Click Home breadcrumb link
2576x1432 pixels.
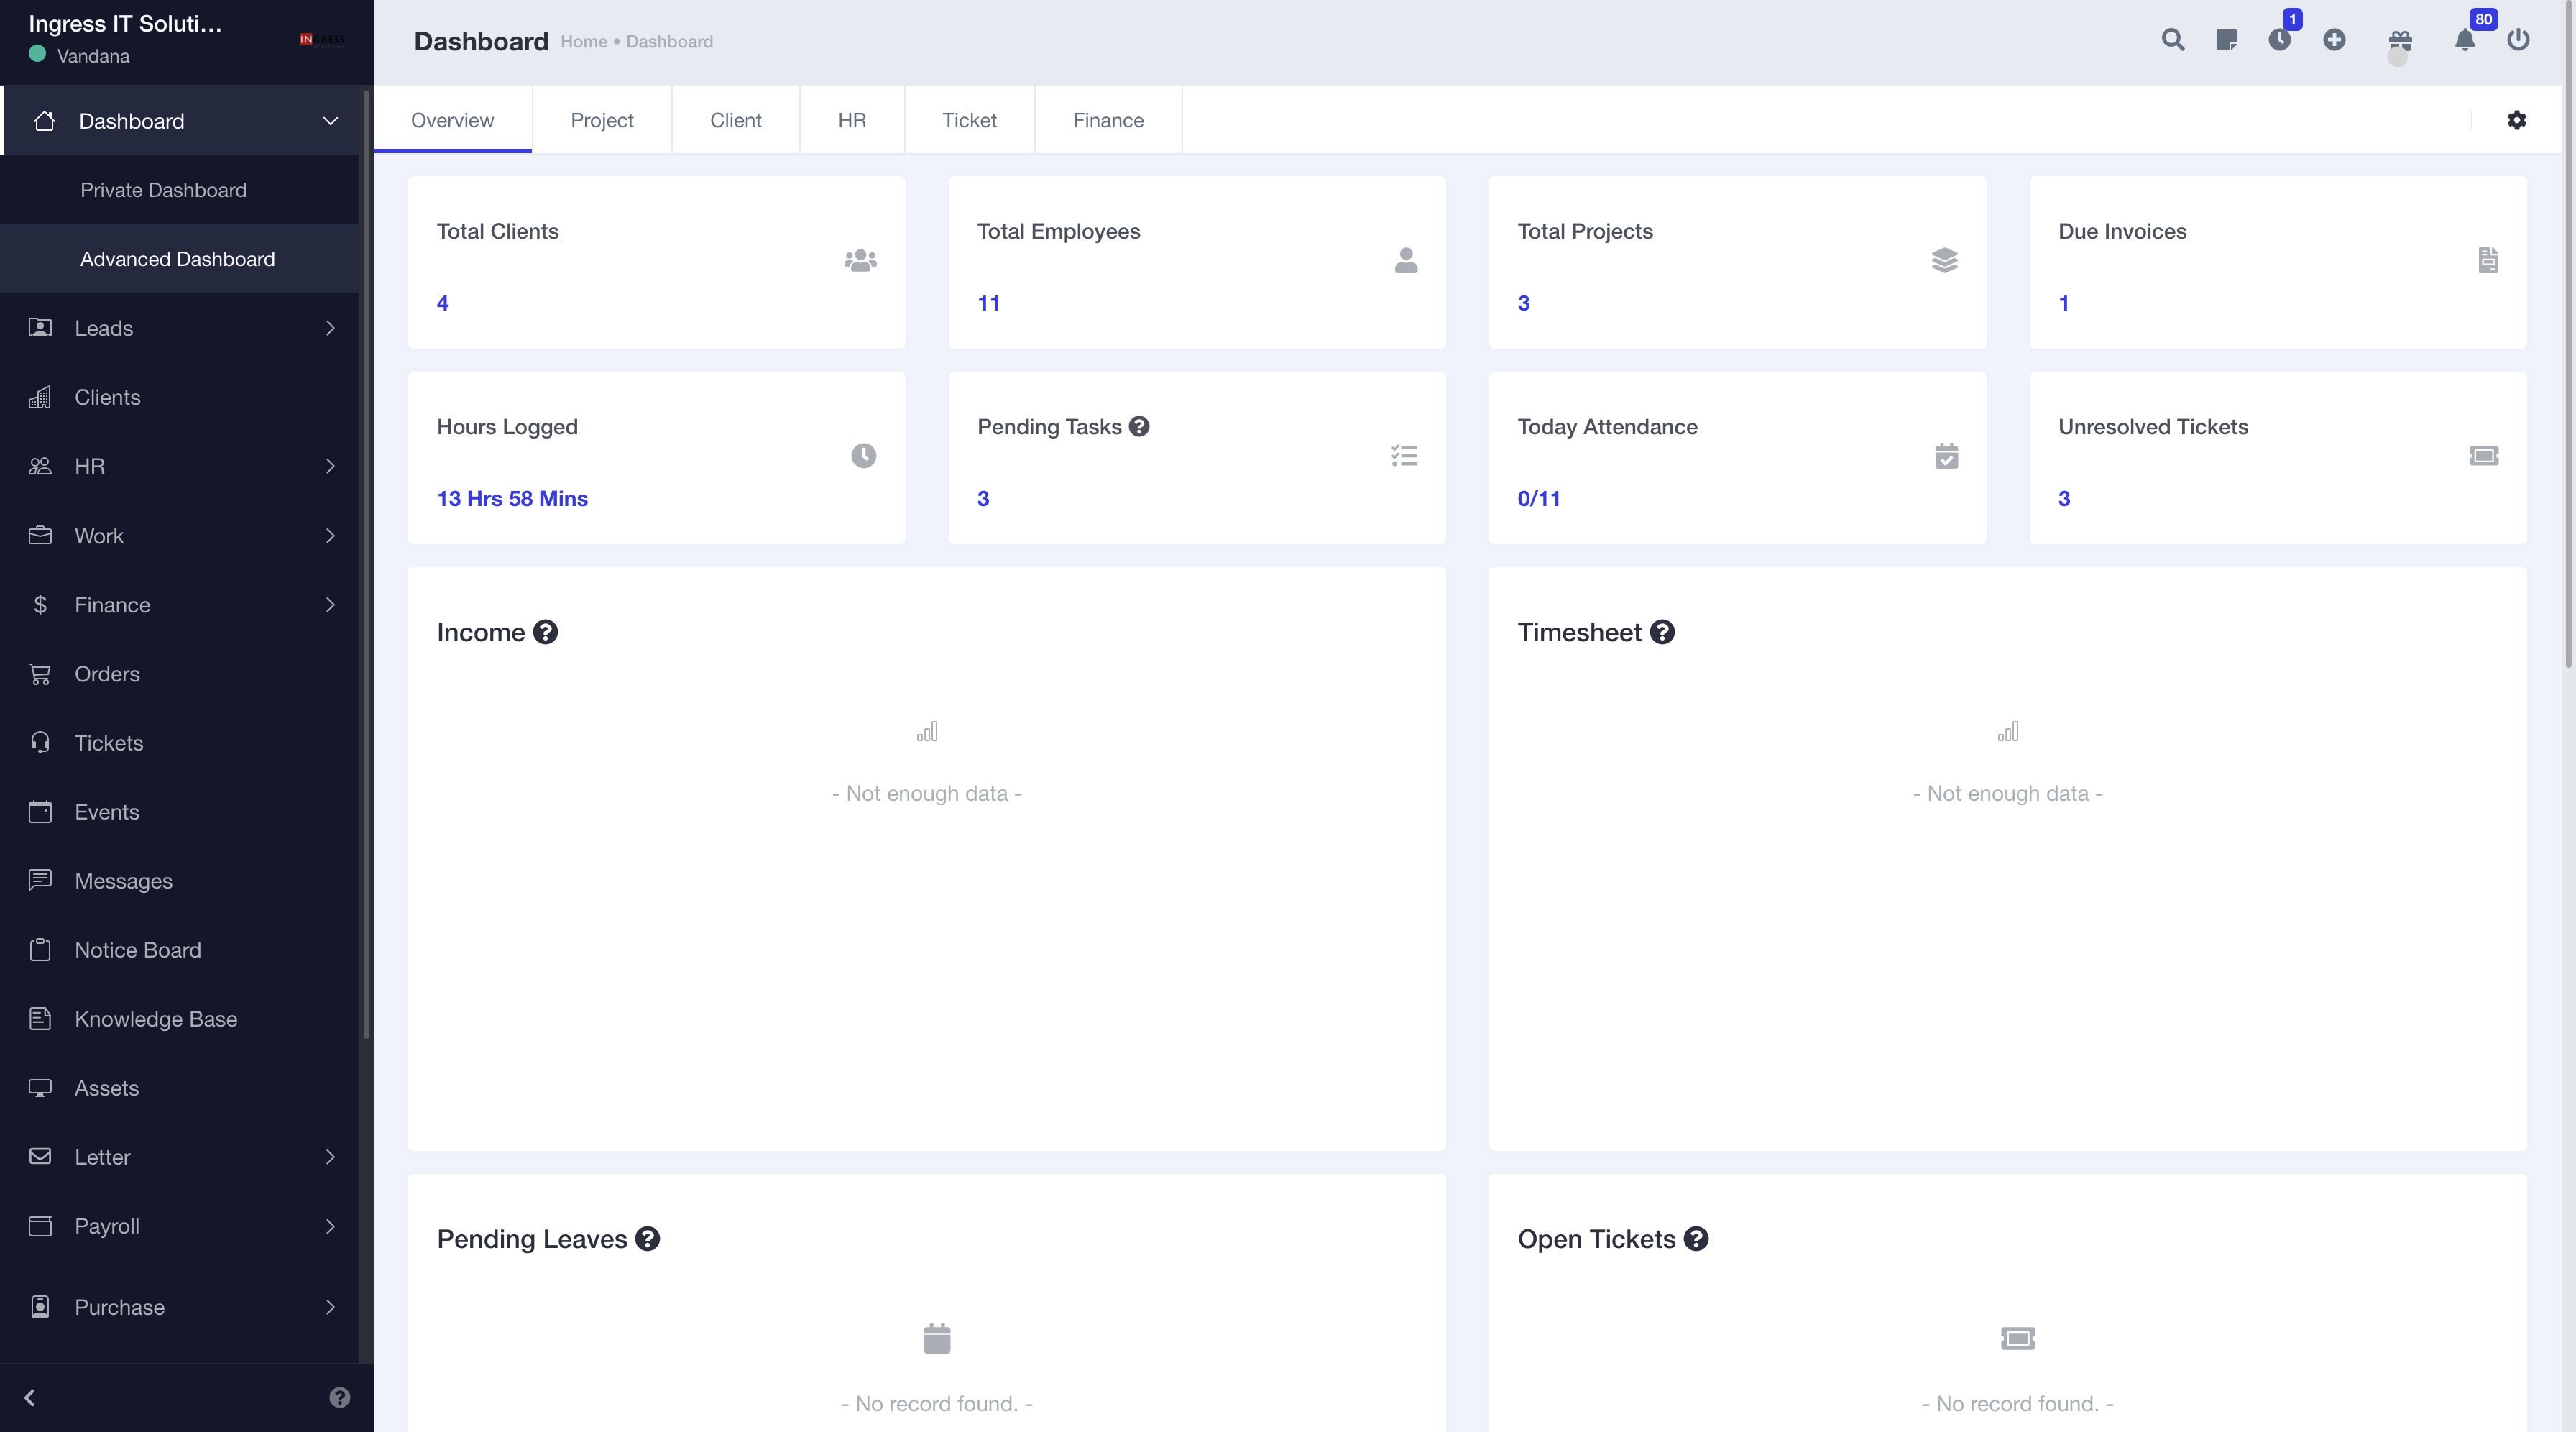point(584,42)
